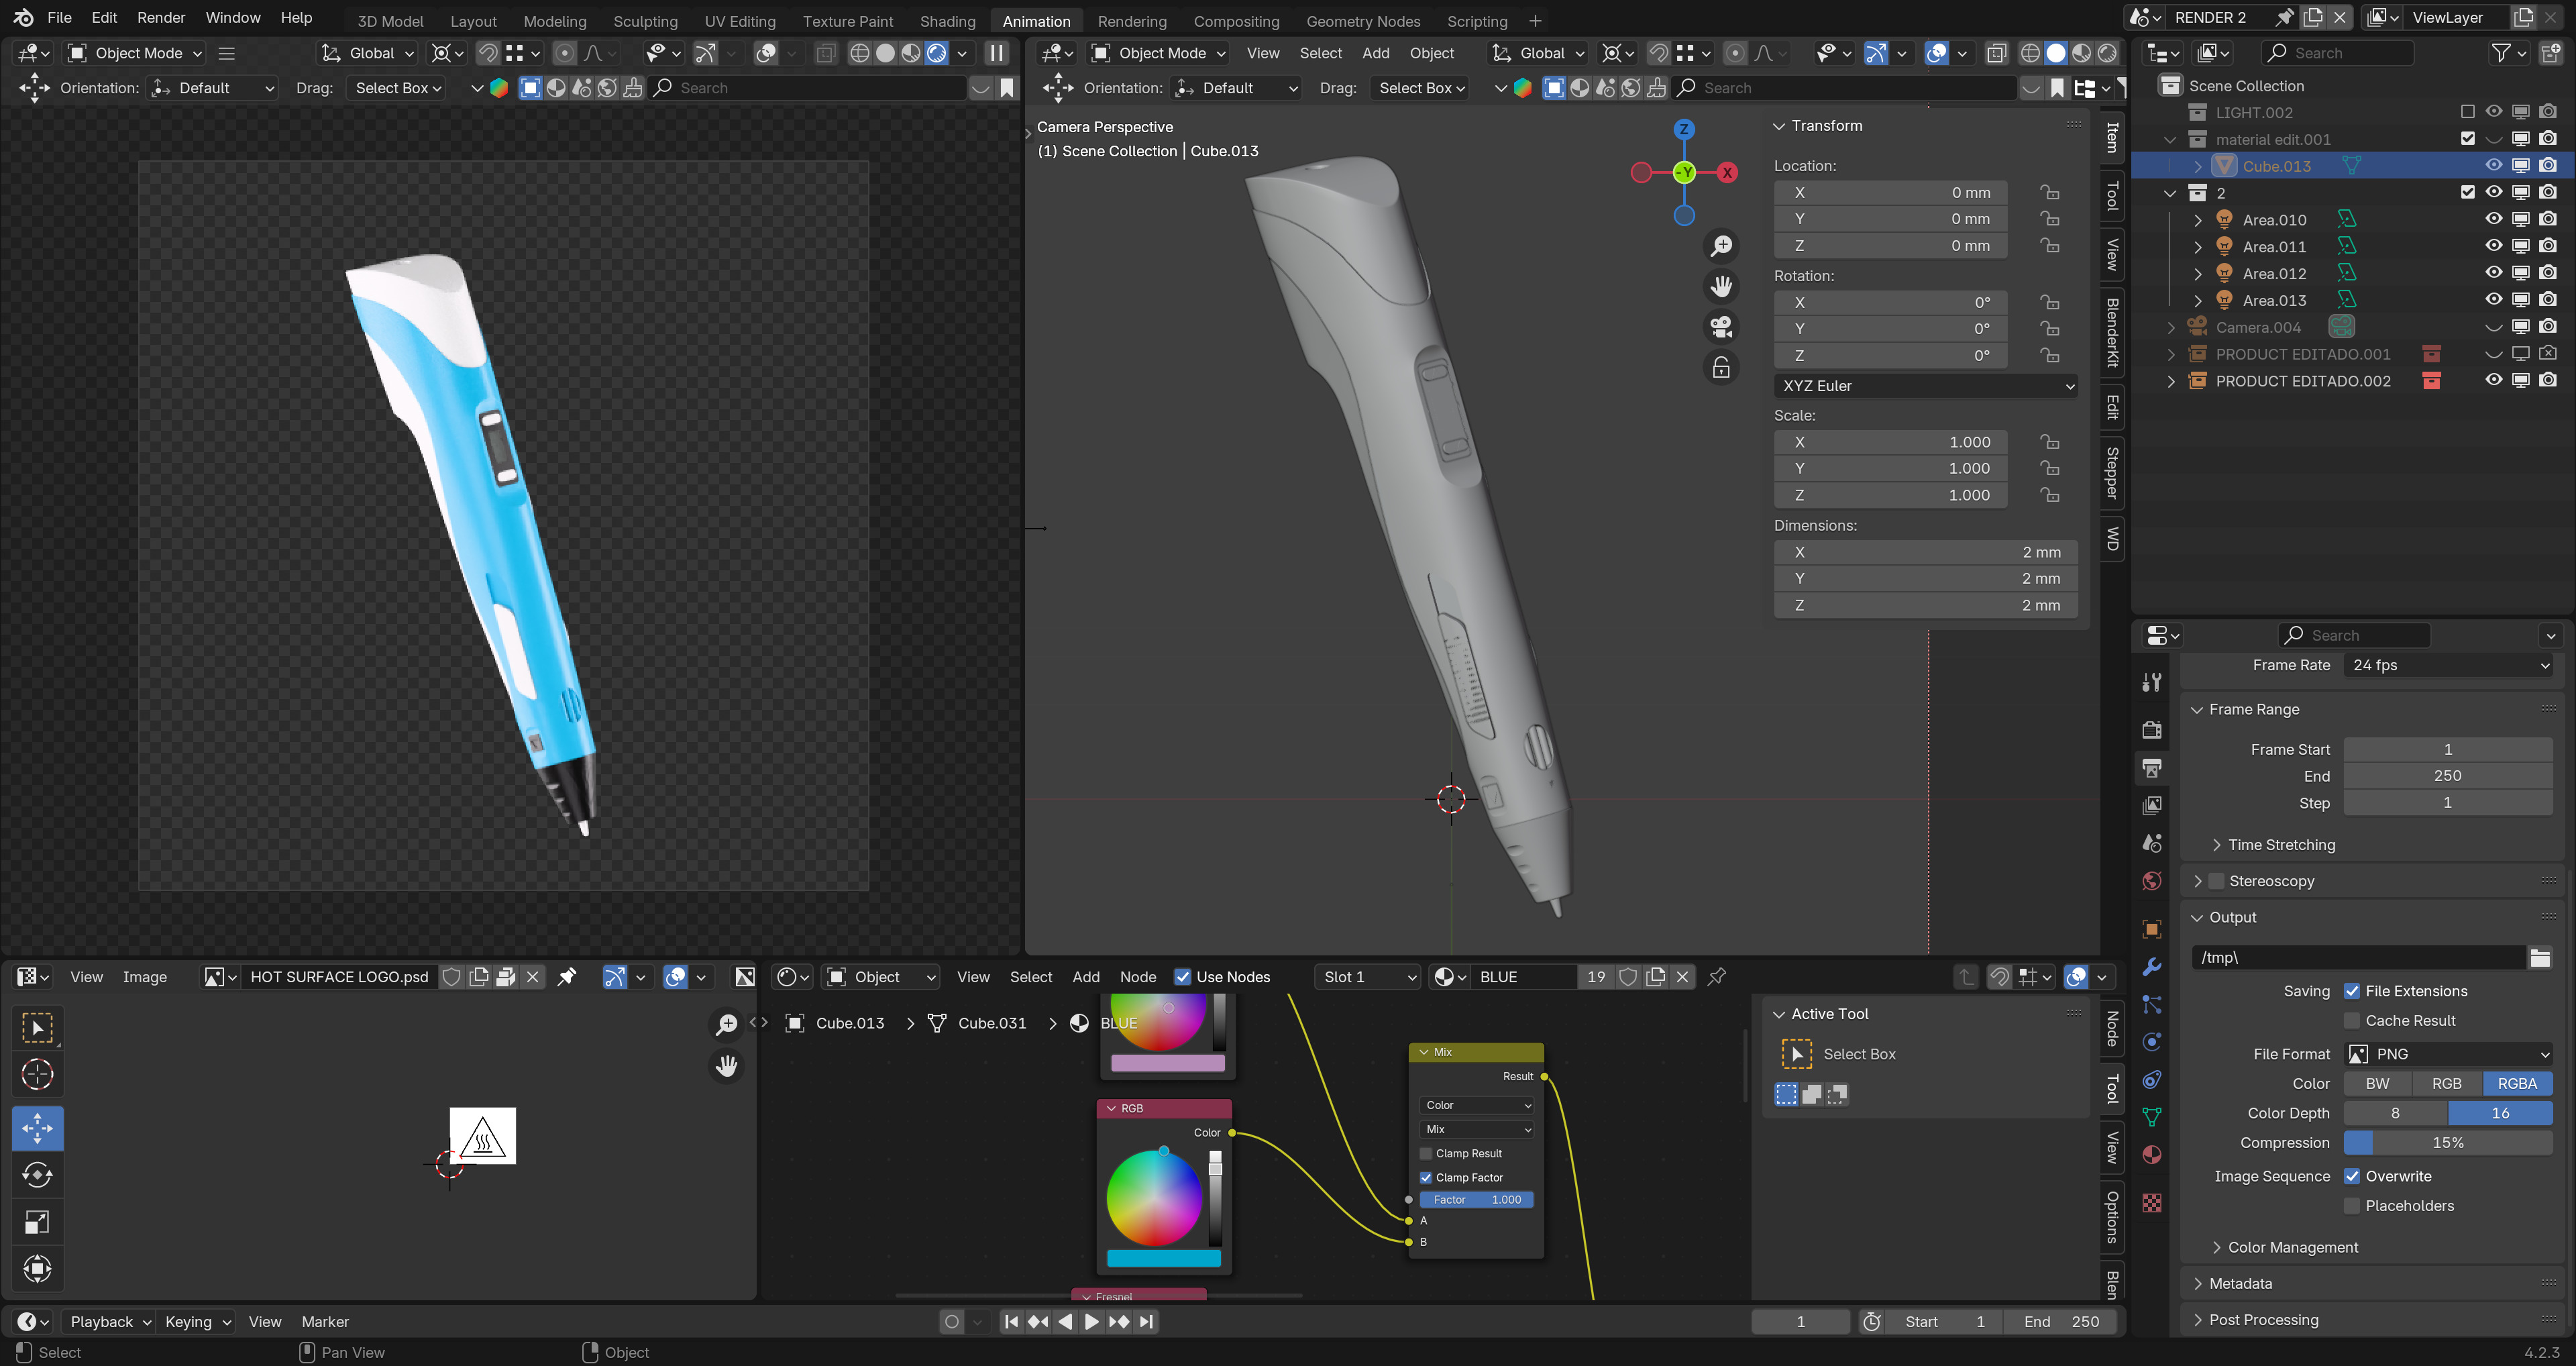The height and width of the screenshot is (1366, 2576).
Task: Select the Scale tool in image editor
Action: (37, 1222)
